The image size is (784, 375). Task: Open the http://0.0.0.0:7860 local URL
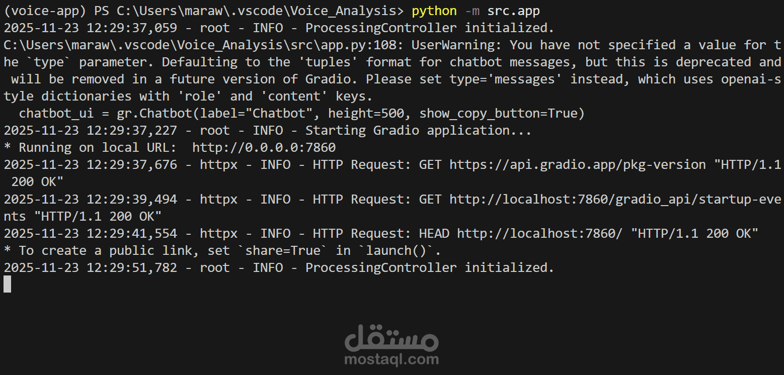coord(264,148)
